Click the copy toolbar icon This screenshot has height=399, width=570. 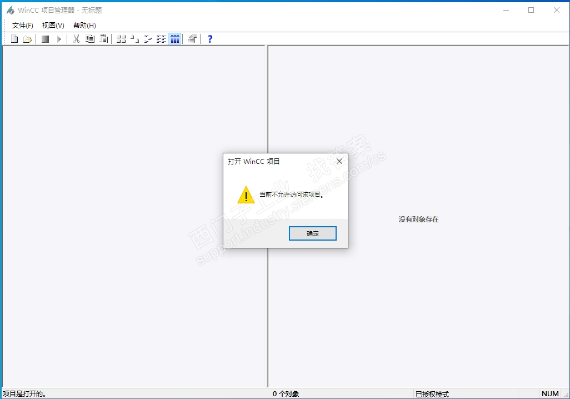click(90, 39)
